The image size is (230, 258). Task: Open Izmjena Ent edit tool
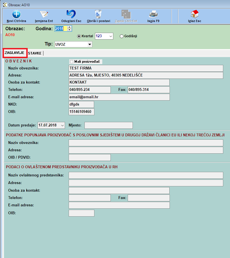point(44,14)
